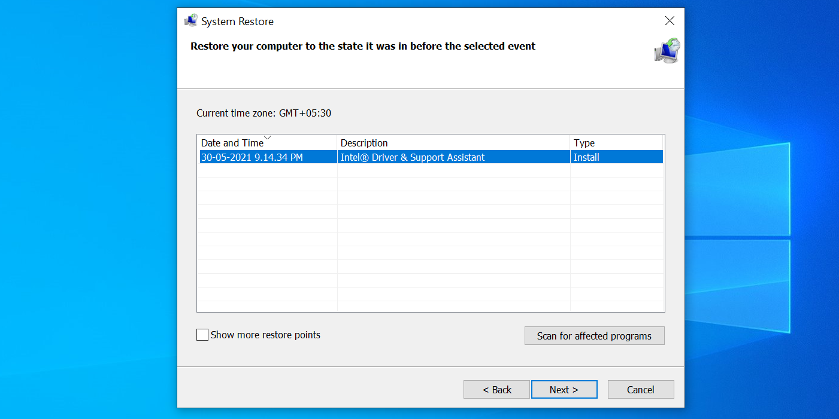Select the Intel Driver & Support Assistant entry

(412, 157)
